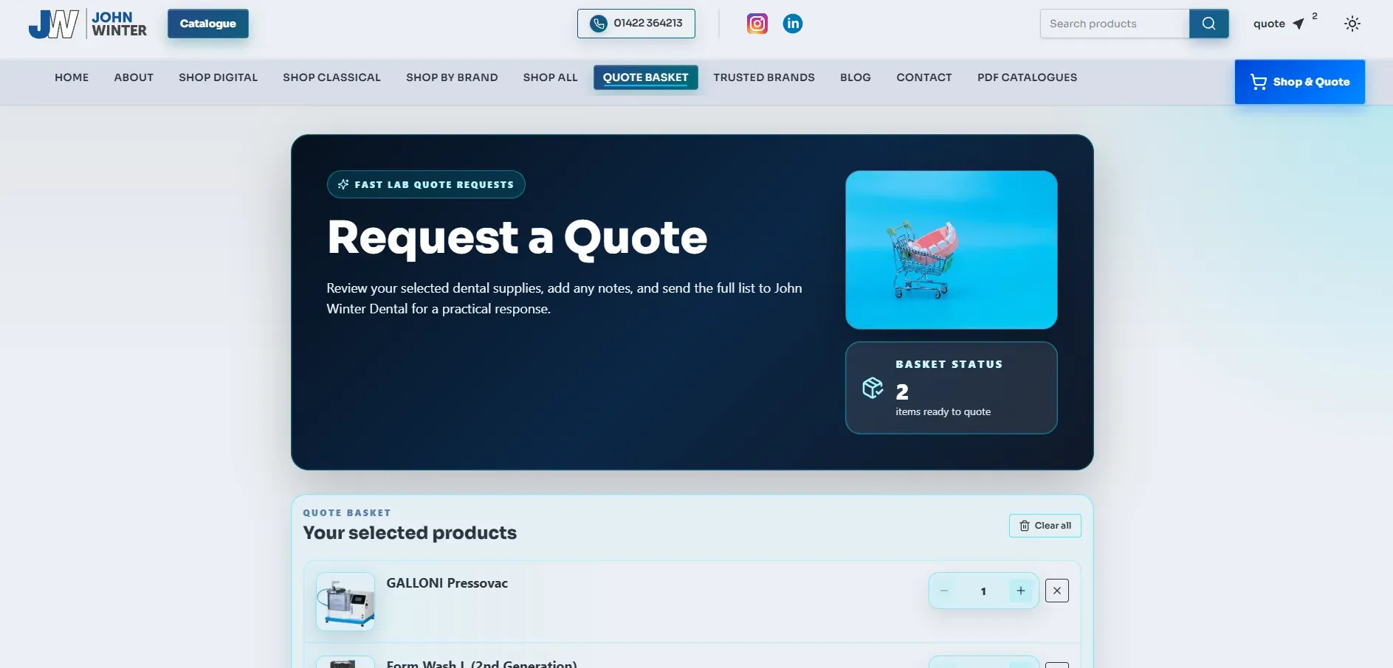Open the GALLONI Pressovac product thumbnail
The height and width of the screenshot is (668, 1393).
[345, 602]
